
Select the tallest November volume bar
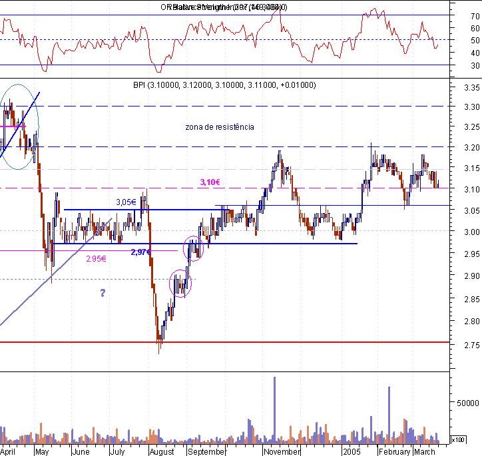(274, 410)
